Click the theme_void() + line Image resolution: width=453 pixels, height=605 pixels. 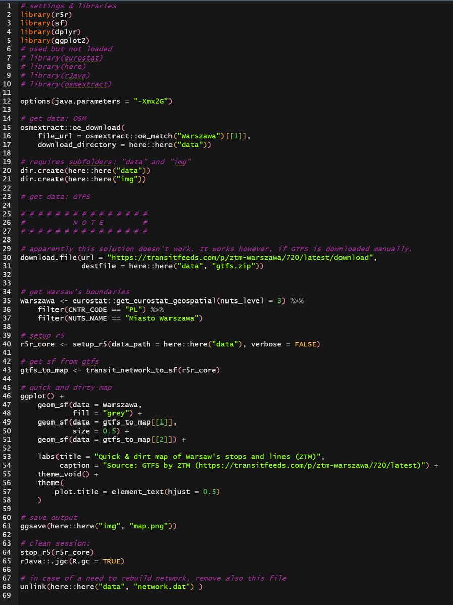coord(68,474)
